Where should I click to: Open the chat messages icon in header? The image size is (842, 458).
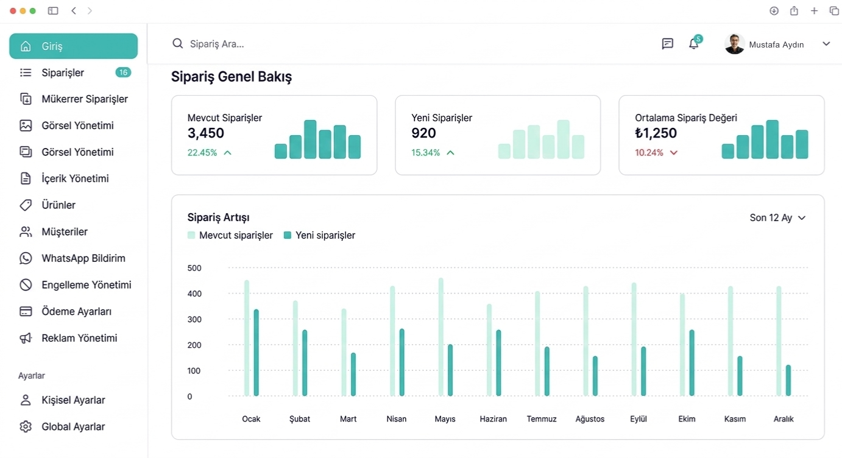pyautogui.click(x=667, y=44)
